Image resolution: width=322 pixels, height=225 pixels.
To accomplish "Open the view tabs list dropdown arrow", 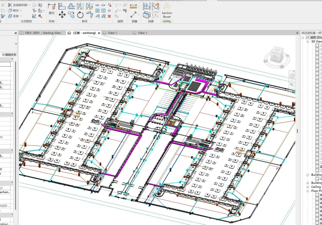I will click(297, 33).
